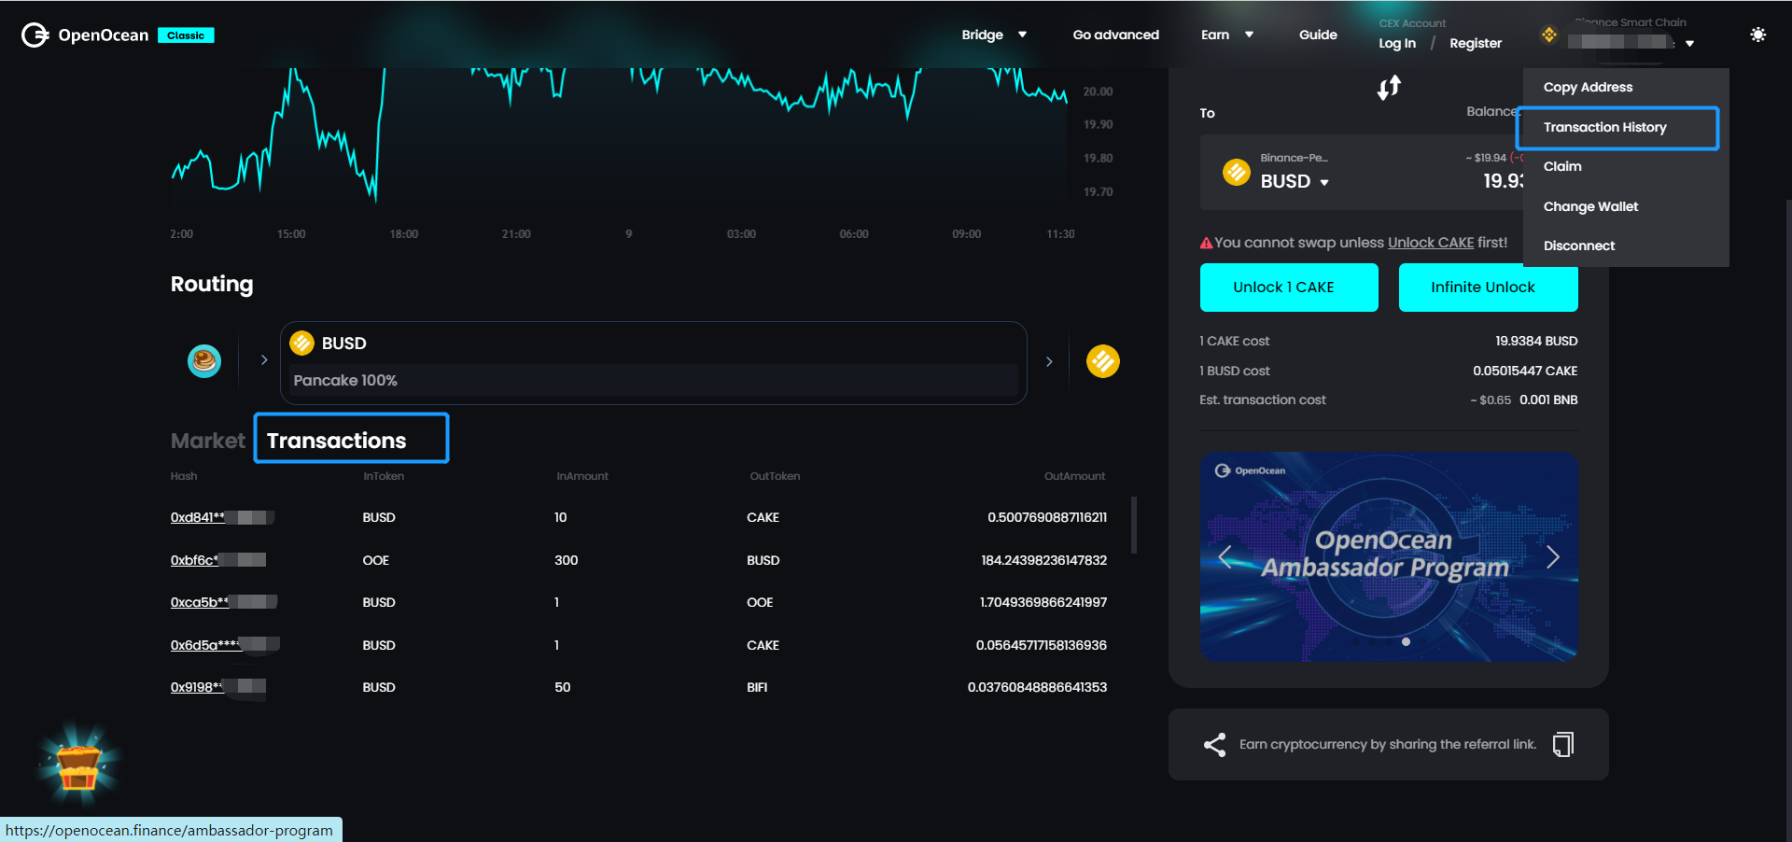
Task: Expand the Earn dropdown menu
Action: click(x=1227, y=35)
